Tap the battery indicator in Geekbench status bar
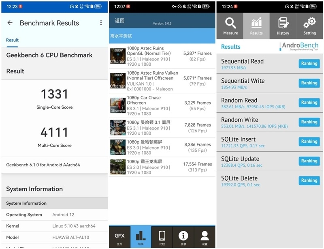 pos(98,6)
